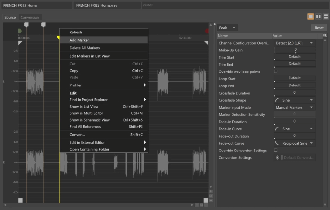This screenshot has height=210, width=330.
Task: Open the Peak display mode dropdown
Action: (x=227, y=28)
